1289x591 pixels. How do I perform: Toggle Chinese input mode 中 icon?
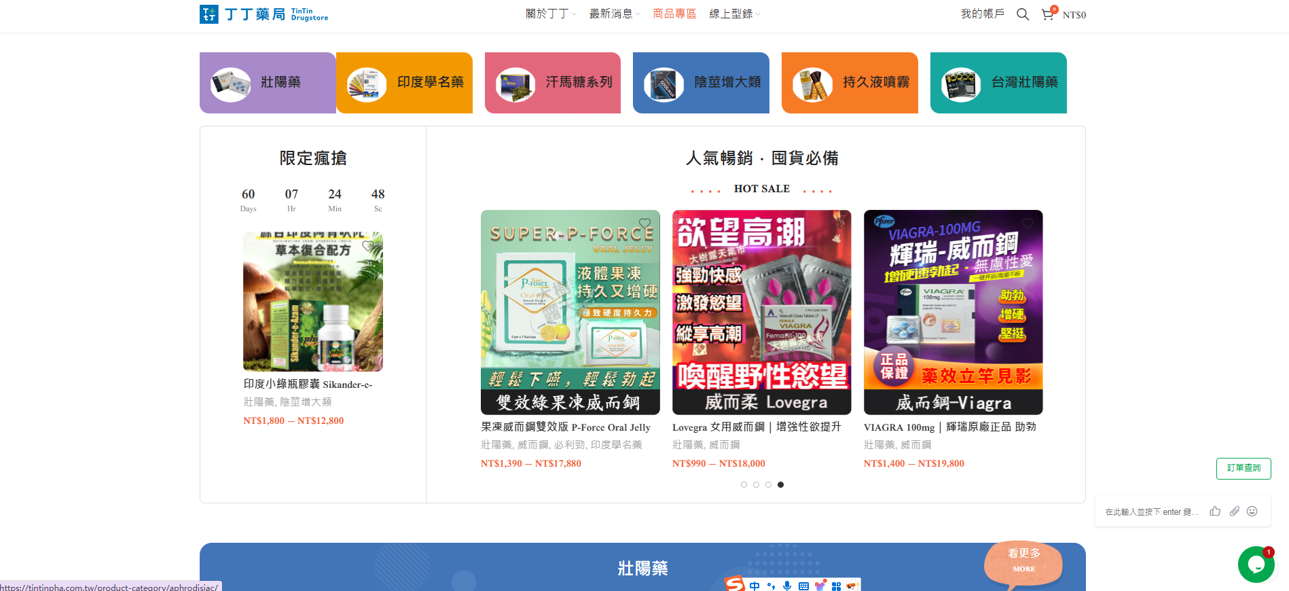pyautogui.click(x=755, y=586)
